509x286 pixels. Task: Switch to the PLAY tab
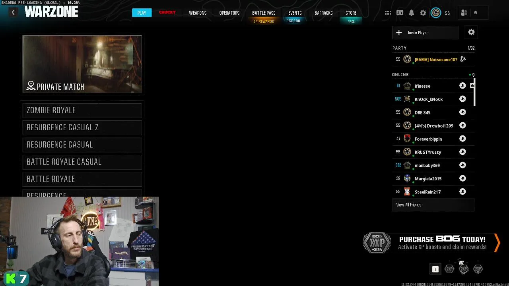[142, 13]
